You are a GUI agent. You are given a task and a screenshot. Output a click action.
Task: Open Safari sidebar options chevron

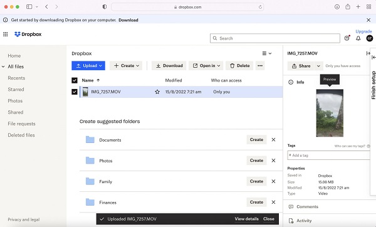[37, 7]
